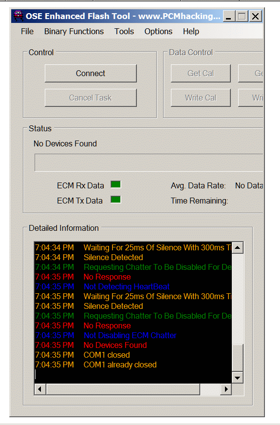
Task: Click the Cancel Task button
Action: pos(91,98)
